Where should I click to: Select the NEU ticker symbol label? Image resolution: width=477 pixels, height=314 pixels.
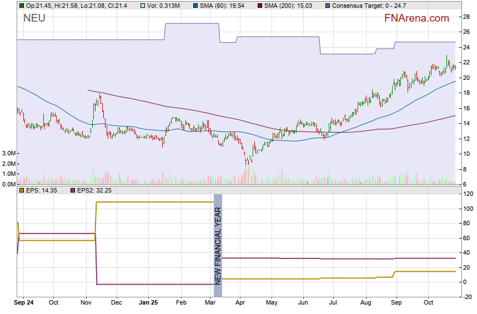34,18
